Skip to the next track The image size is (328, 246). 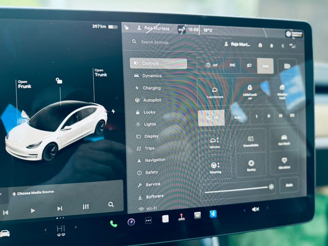(60, 209)
